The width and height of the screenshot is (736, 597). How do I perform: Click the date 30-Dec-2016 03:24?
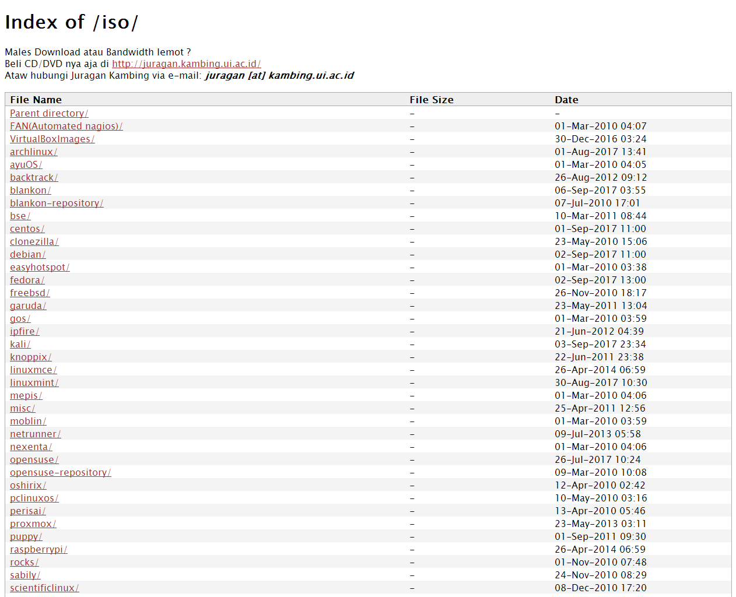tap(600, 139)
